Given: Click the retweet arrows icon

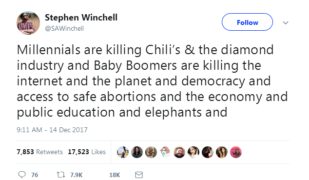Looking at the screenshot, I should click(61, 175).
